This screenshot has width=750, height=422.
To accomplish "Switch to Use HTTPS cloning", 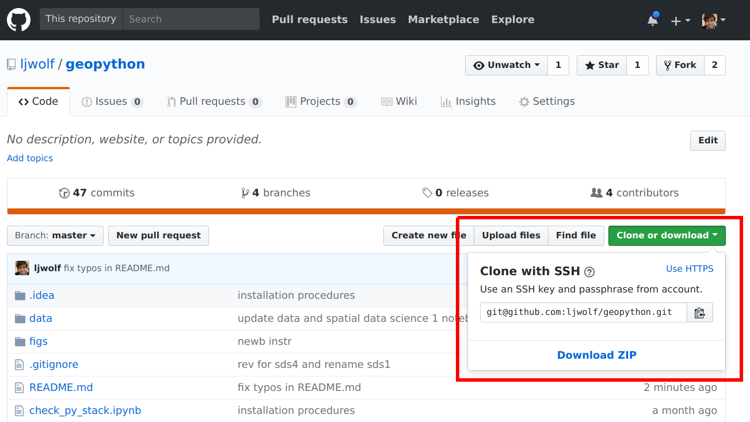I will pos(690,269).
